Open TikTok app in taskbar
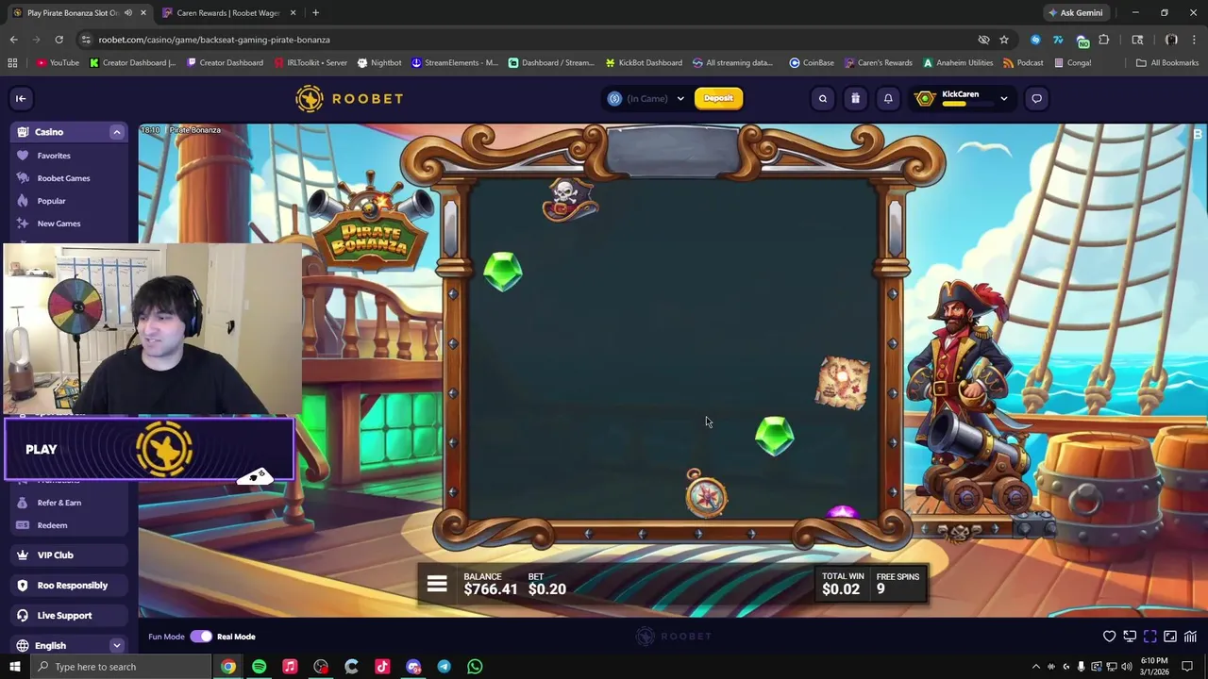This screenshot has width=1208, height=679. coord(382,667)
